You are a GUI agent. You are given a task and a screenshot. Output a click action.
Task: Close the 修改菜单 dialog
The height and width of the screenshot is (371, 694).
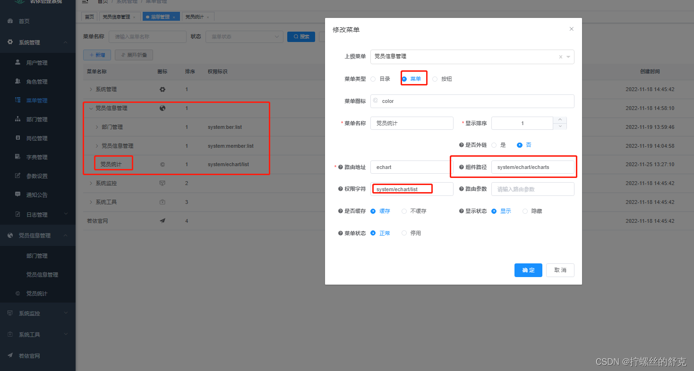click(572, 29)
